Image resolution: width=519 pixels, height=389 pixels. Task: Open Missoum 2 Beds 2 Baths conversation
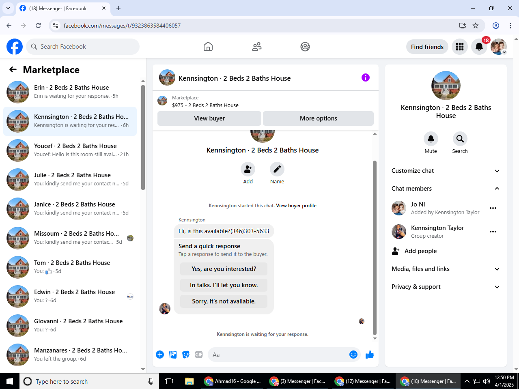coord(70,238)
